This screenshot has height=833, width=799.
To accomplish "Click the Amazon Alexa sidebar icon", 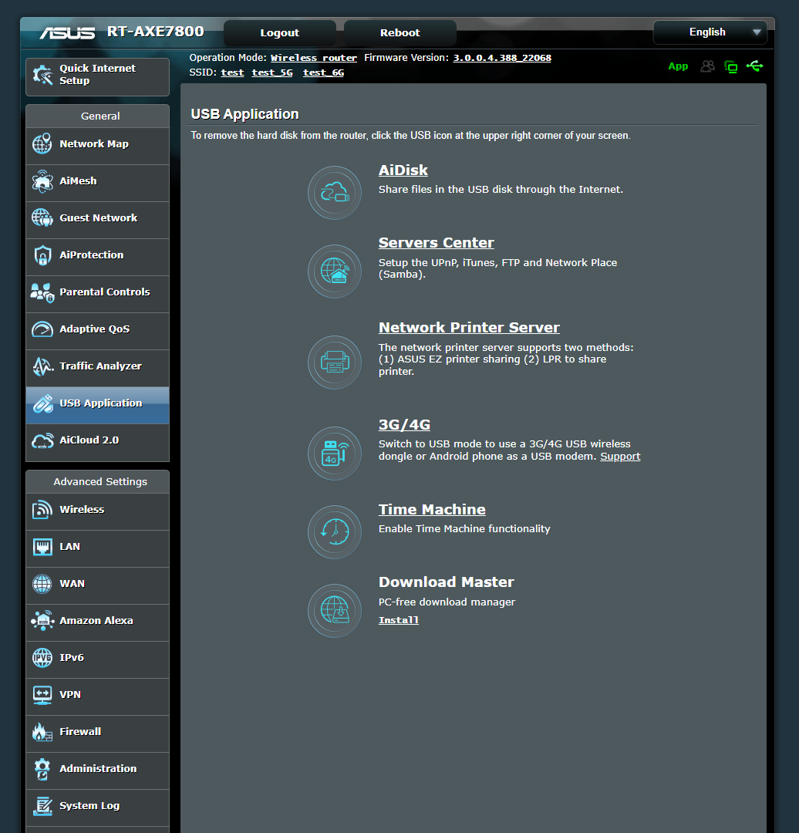I will coord(42,620).
